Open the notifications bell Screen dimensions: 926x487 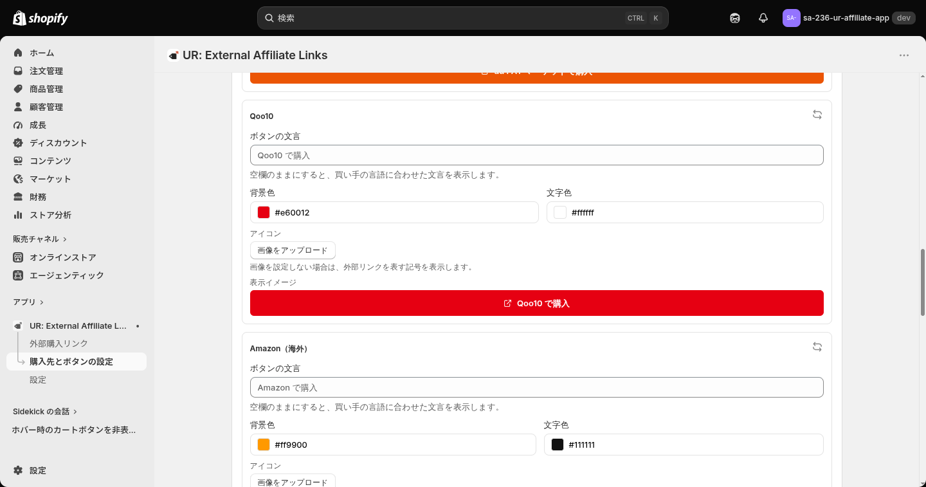pyautogui.click(x=763, y=18)
